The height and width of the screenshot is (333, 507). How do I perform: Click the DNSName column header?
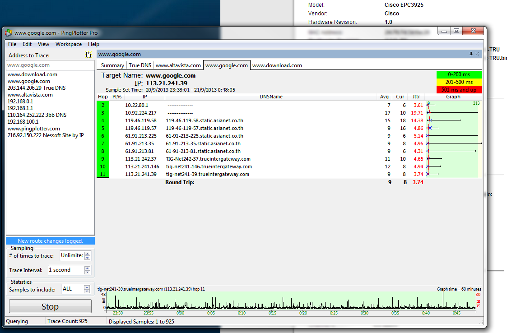tap(271, 97)
